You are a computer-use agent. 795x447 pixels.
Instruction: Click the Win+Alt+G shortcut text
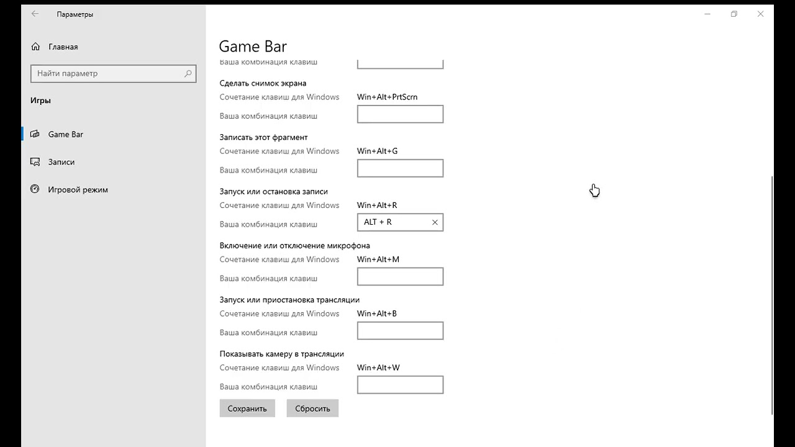coord(377,151)
